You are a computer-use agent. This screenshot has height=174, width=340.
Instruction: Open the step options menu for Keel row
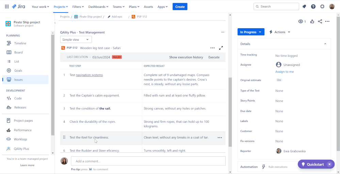click(220, 137)
